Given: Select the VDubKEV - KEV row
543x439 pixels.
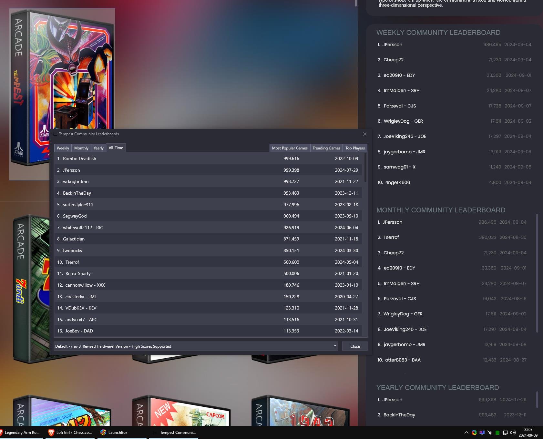Looking at the screenshot, I should click(208, 308).
